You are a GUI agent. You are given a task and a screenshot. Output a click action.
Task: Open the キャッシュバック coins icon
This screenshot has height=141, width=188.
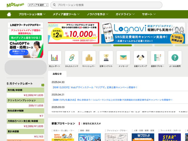coord(89,58)
